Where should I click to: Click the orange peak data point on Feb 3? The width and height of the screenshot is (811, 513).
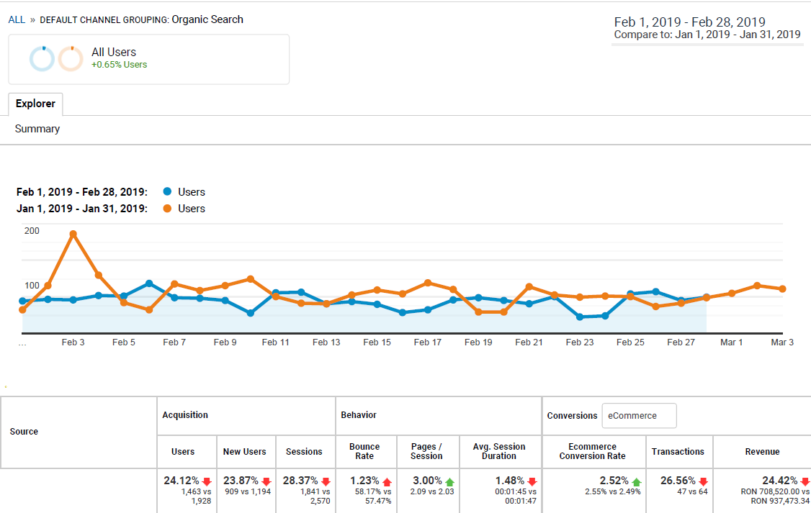click(x=72, y=233)
